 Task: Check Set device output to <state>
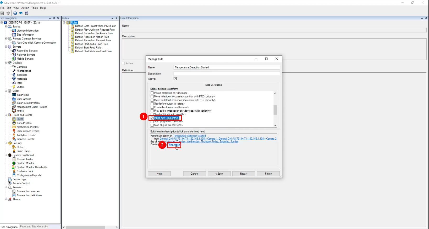click(152, 104)
